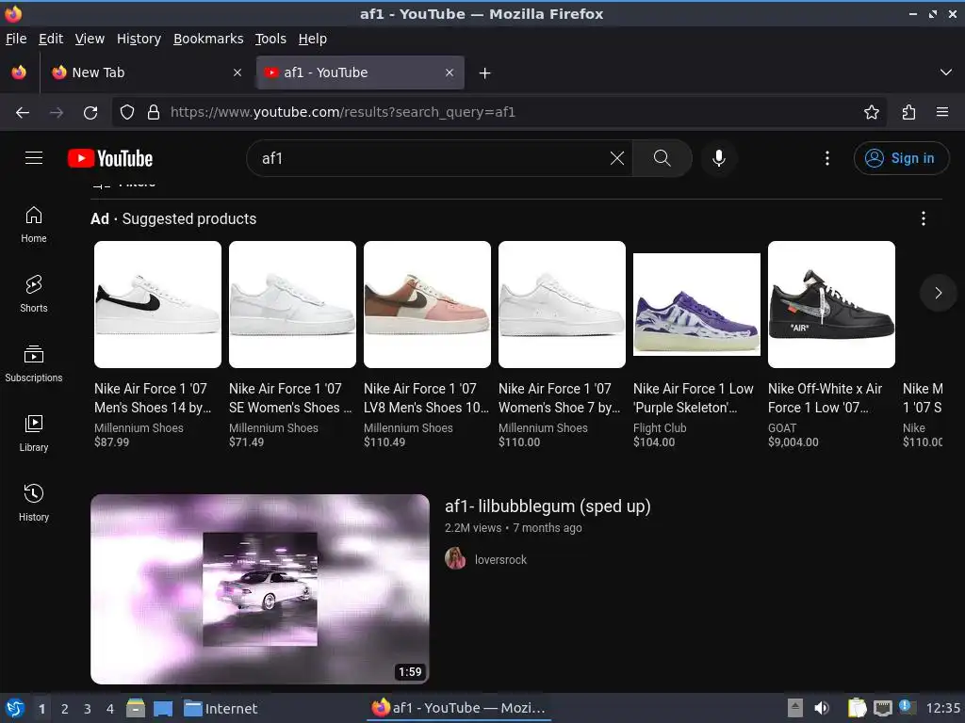The image size is (965, 723).
Task: Click the magnifier search button
Action: tap(662, 158)
